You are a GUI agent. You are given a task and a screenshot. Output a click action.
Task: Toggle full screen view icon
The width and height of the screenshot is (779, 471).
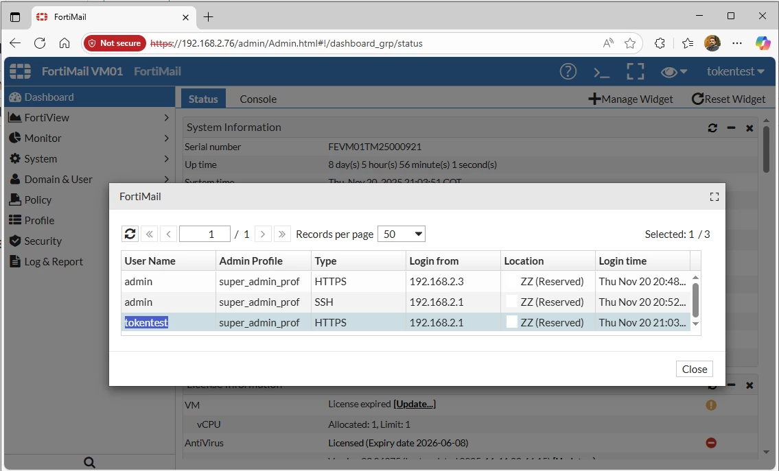[x=636, y=71]
